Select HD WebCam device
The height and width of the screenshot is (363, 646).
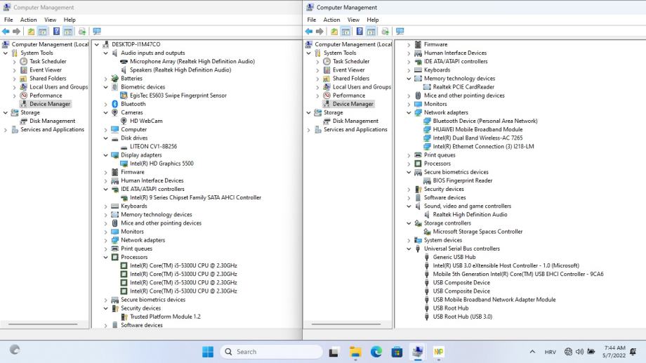coord(146,121)
